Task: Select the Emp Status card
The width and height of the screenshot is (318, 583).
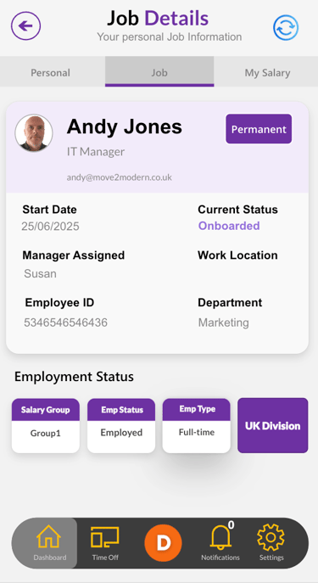Action: [121, 426]
